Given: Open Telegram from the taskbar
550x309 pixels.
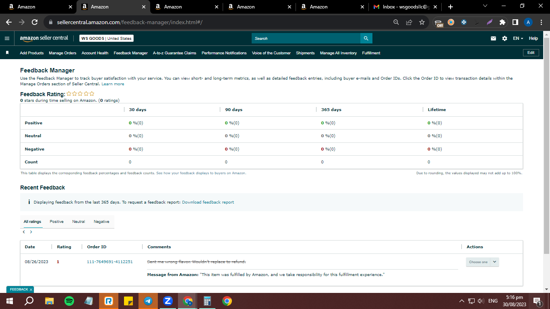Looking at the screenshot, I should (148, 301).
